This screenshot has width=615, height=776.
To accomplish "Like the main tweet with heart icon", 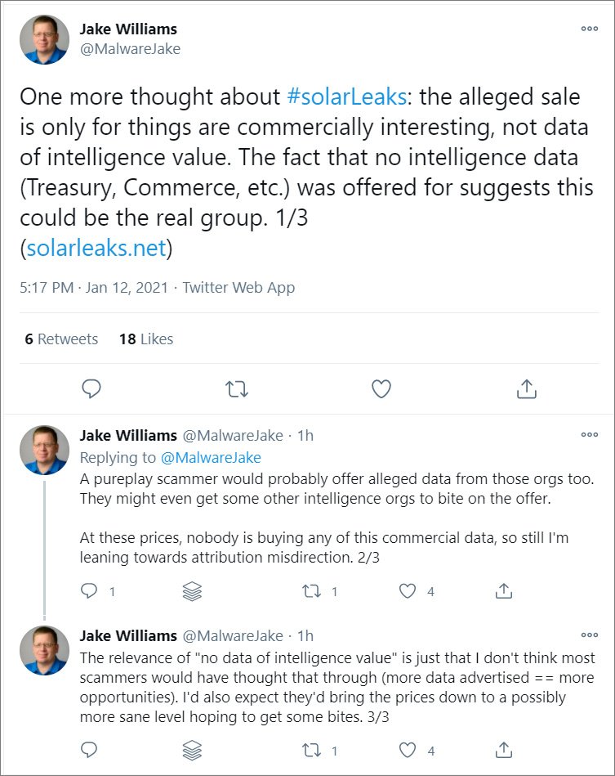I will [381, 389].
